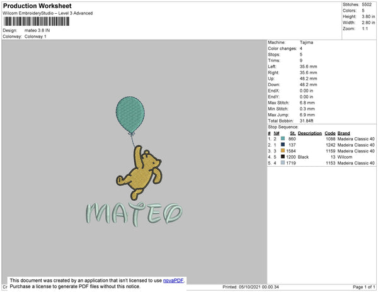
Task: Click the Production Worksheet title
Action: tap(37, 6)
